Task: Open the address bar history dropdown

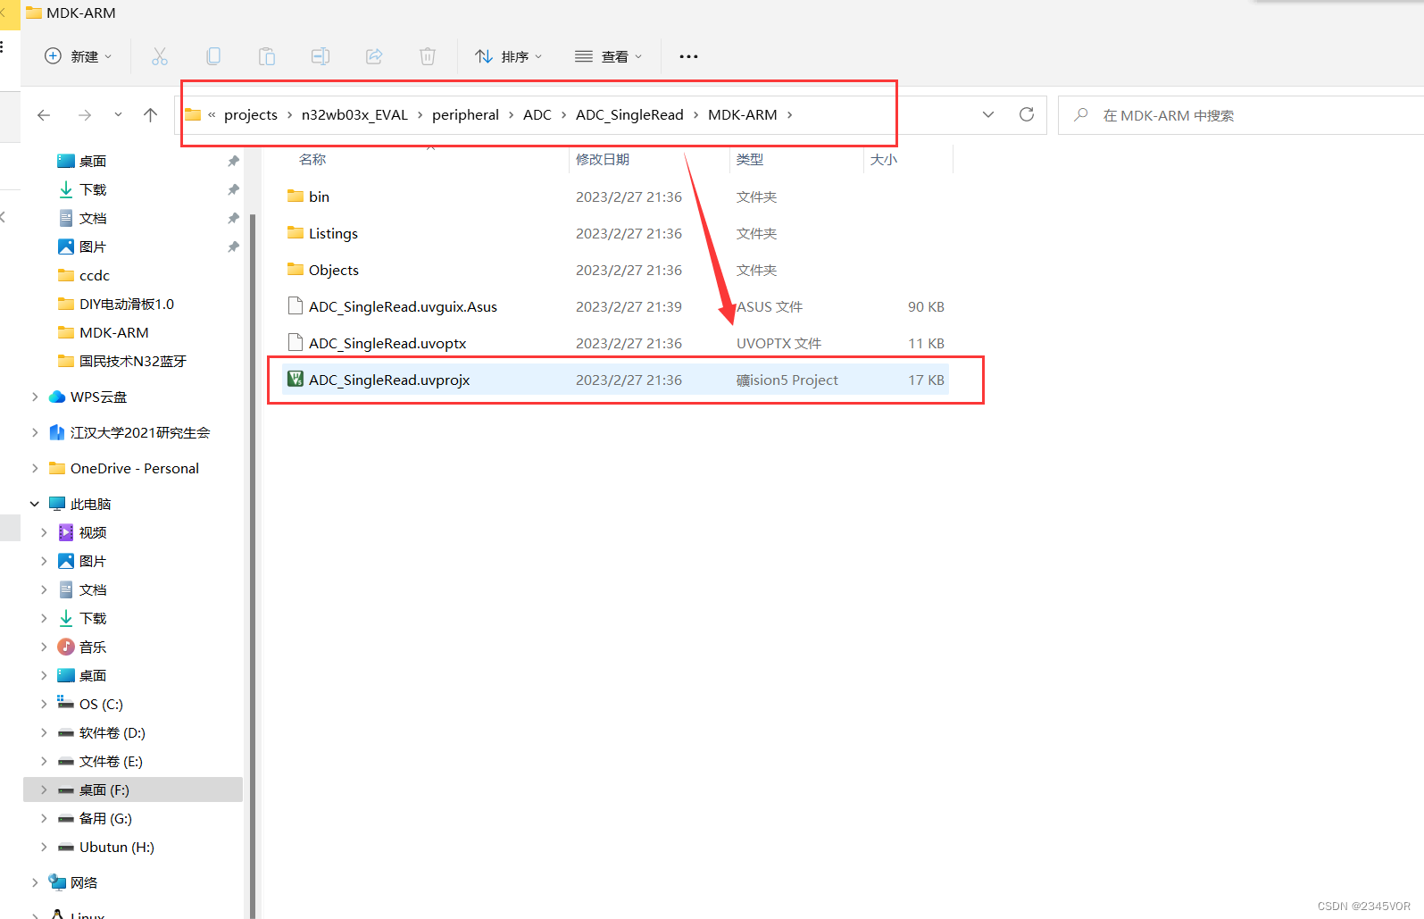Action: click(988, 114)
